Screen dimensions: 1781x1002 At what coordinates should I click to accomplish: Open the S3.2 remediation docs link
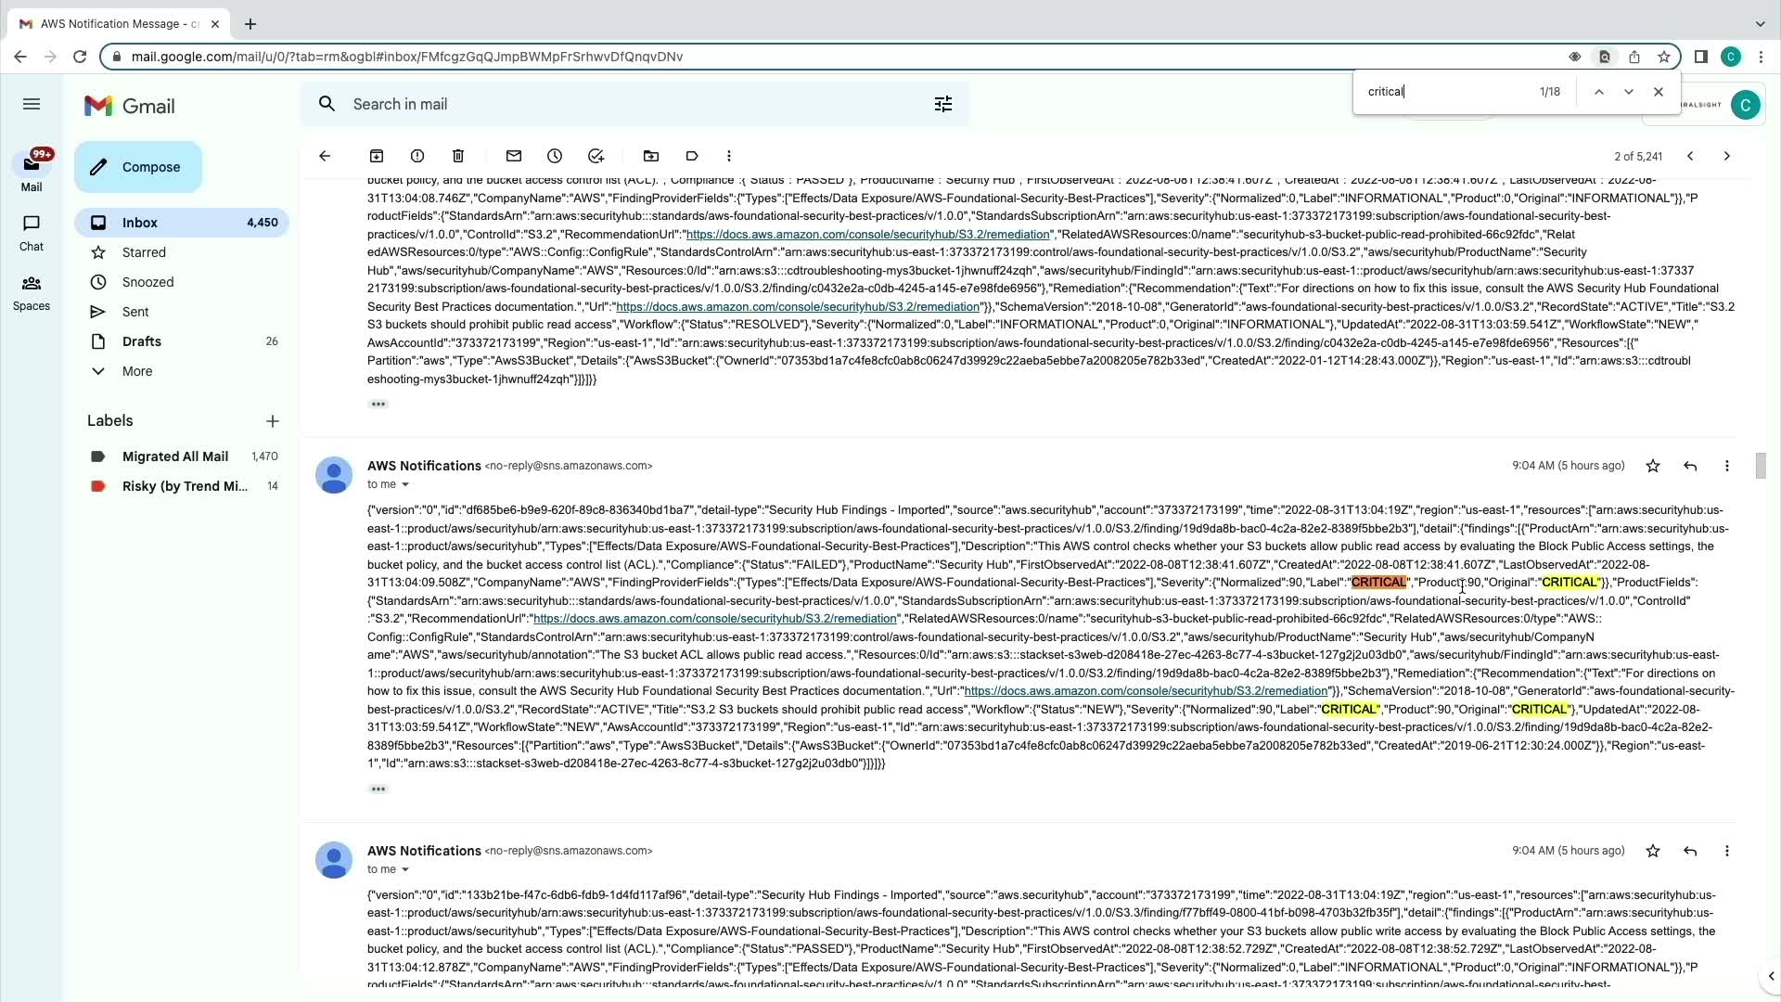pos(714,619)
